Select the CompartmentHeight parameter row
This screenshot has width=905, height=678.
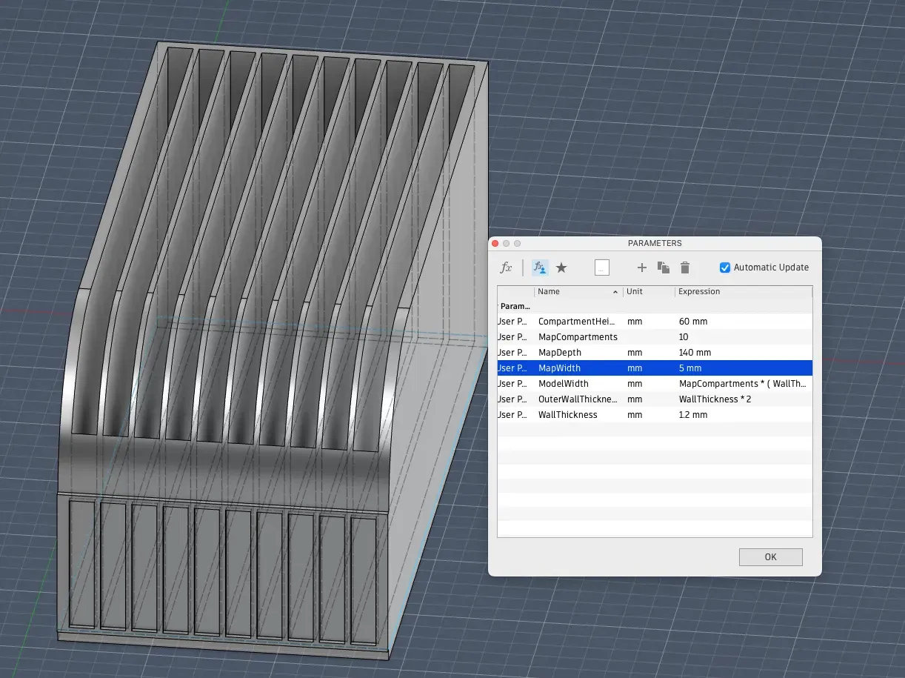coord(577,322)
